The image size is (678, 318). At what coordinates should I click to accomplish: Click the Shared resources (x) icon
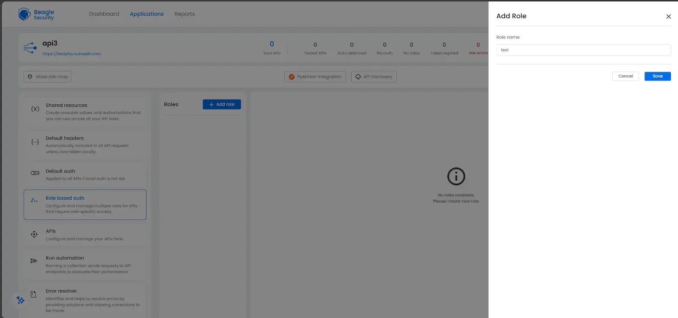pos(35,109)
